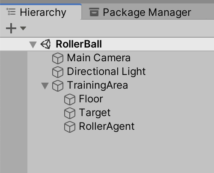Click the plus icon to create an object
214x173 pixels.
pyautogui.click(x=11, y=28)
